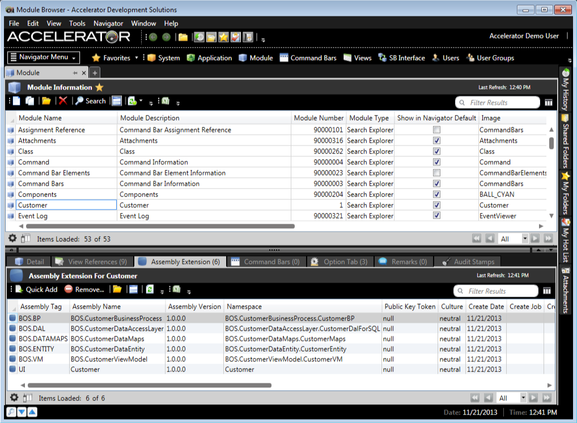Open selected module with folder icon
The width and height of the screenshot is (577, 423).
click(46, 101)
